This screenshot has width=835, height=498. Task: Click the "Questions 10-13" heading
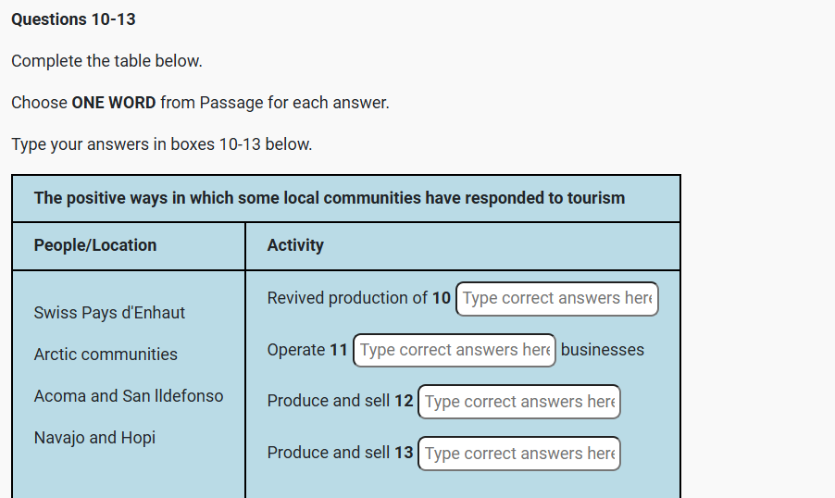pos(74,19)
